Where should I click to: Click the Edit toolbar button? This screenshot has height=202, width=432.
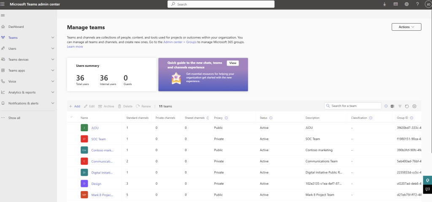89,106
